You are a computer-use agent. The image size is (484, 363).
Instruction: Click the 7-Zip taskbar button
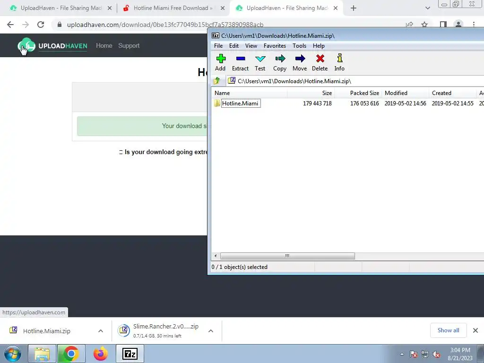click(130, 354)
